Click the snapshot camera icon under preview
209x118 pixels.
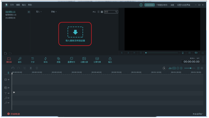click(x=189, y=53)
